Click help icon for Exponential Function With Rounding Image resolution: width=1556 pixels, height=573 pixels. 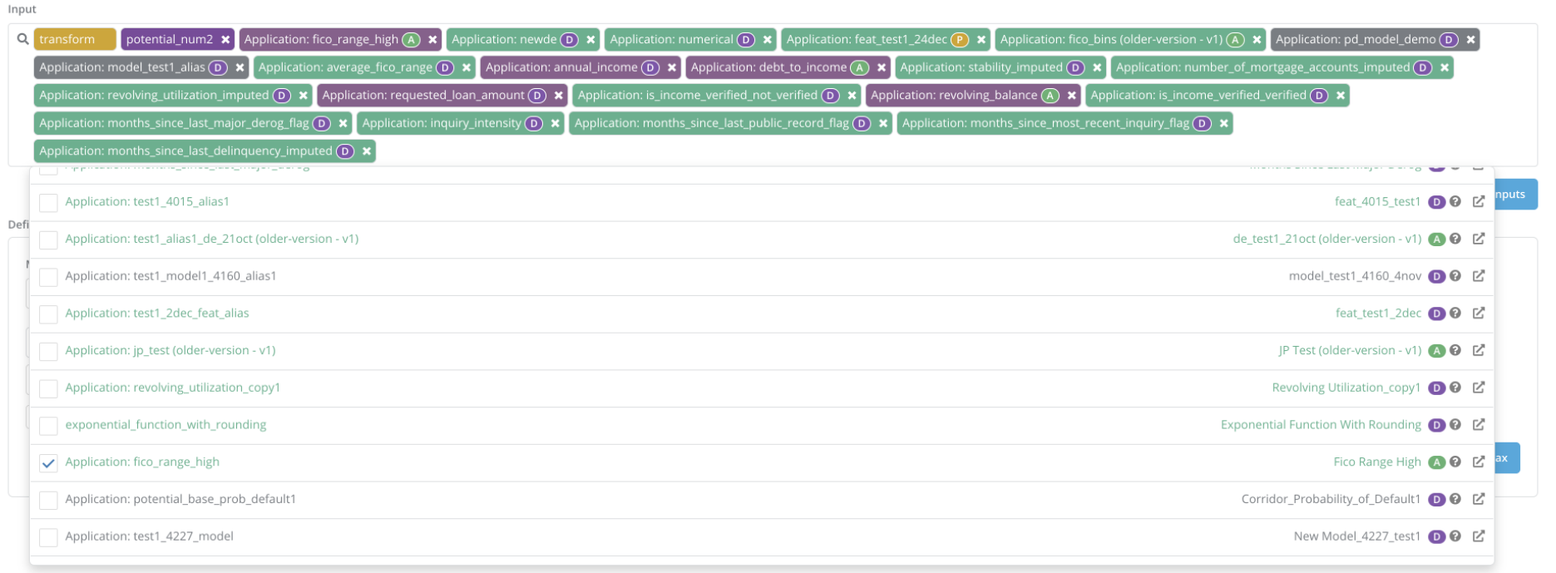click(x=1455, y=424)
